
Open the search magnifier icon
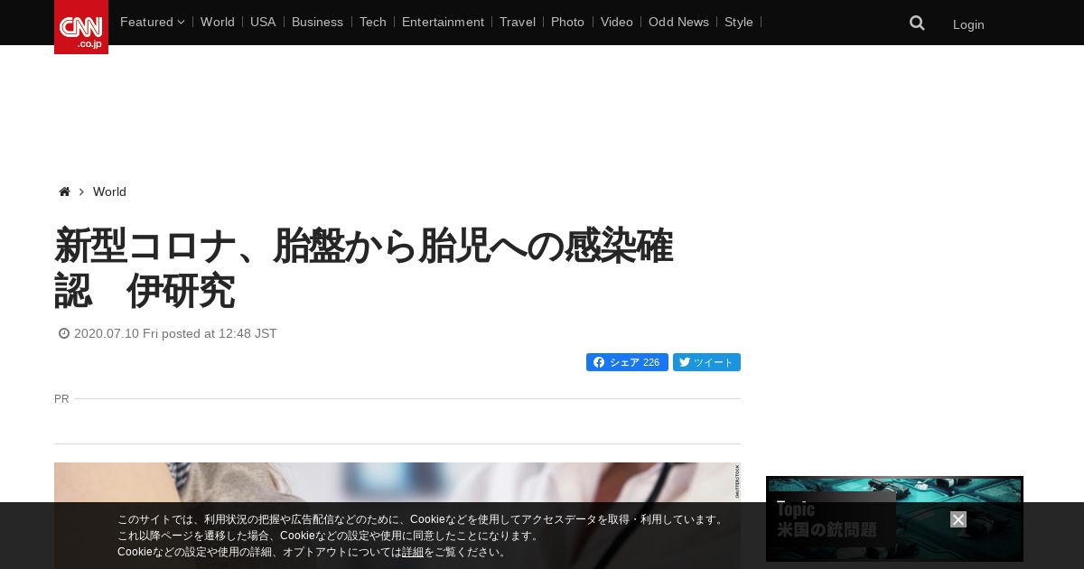coord(917,23)
